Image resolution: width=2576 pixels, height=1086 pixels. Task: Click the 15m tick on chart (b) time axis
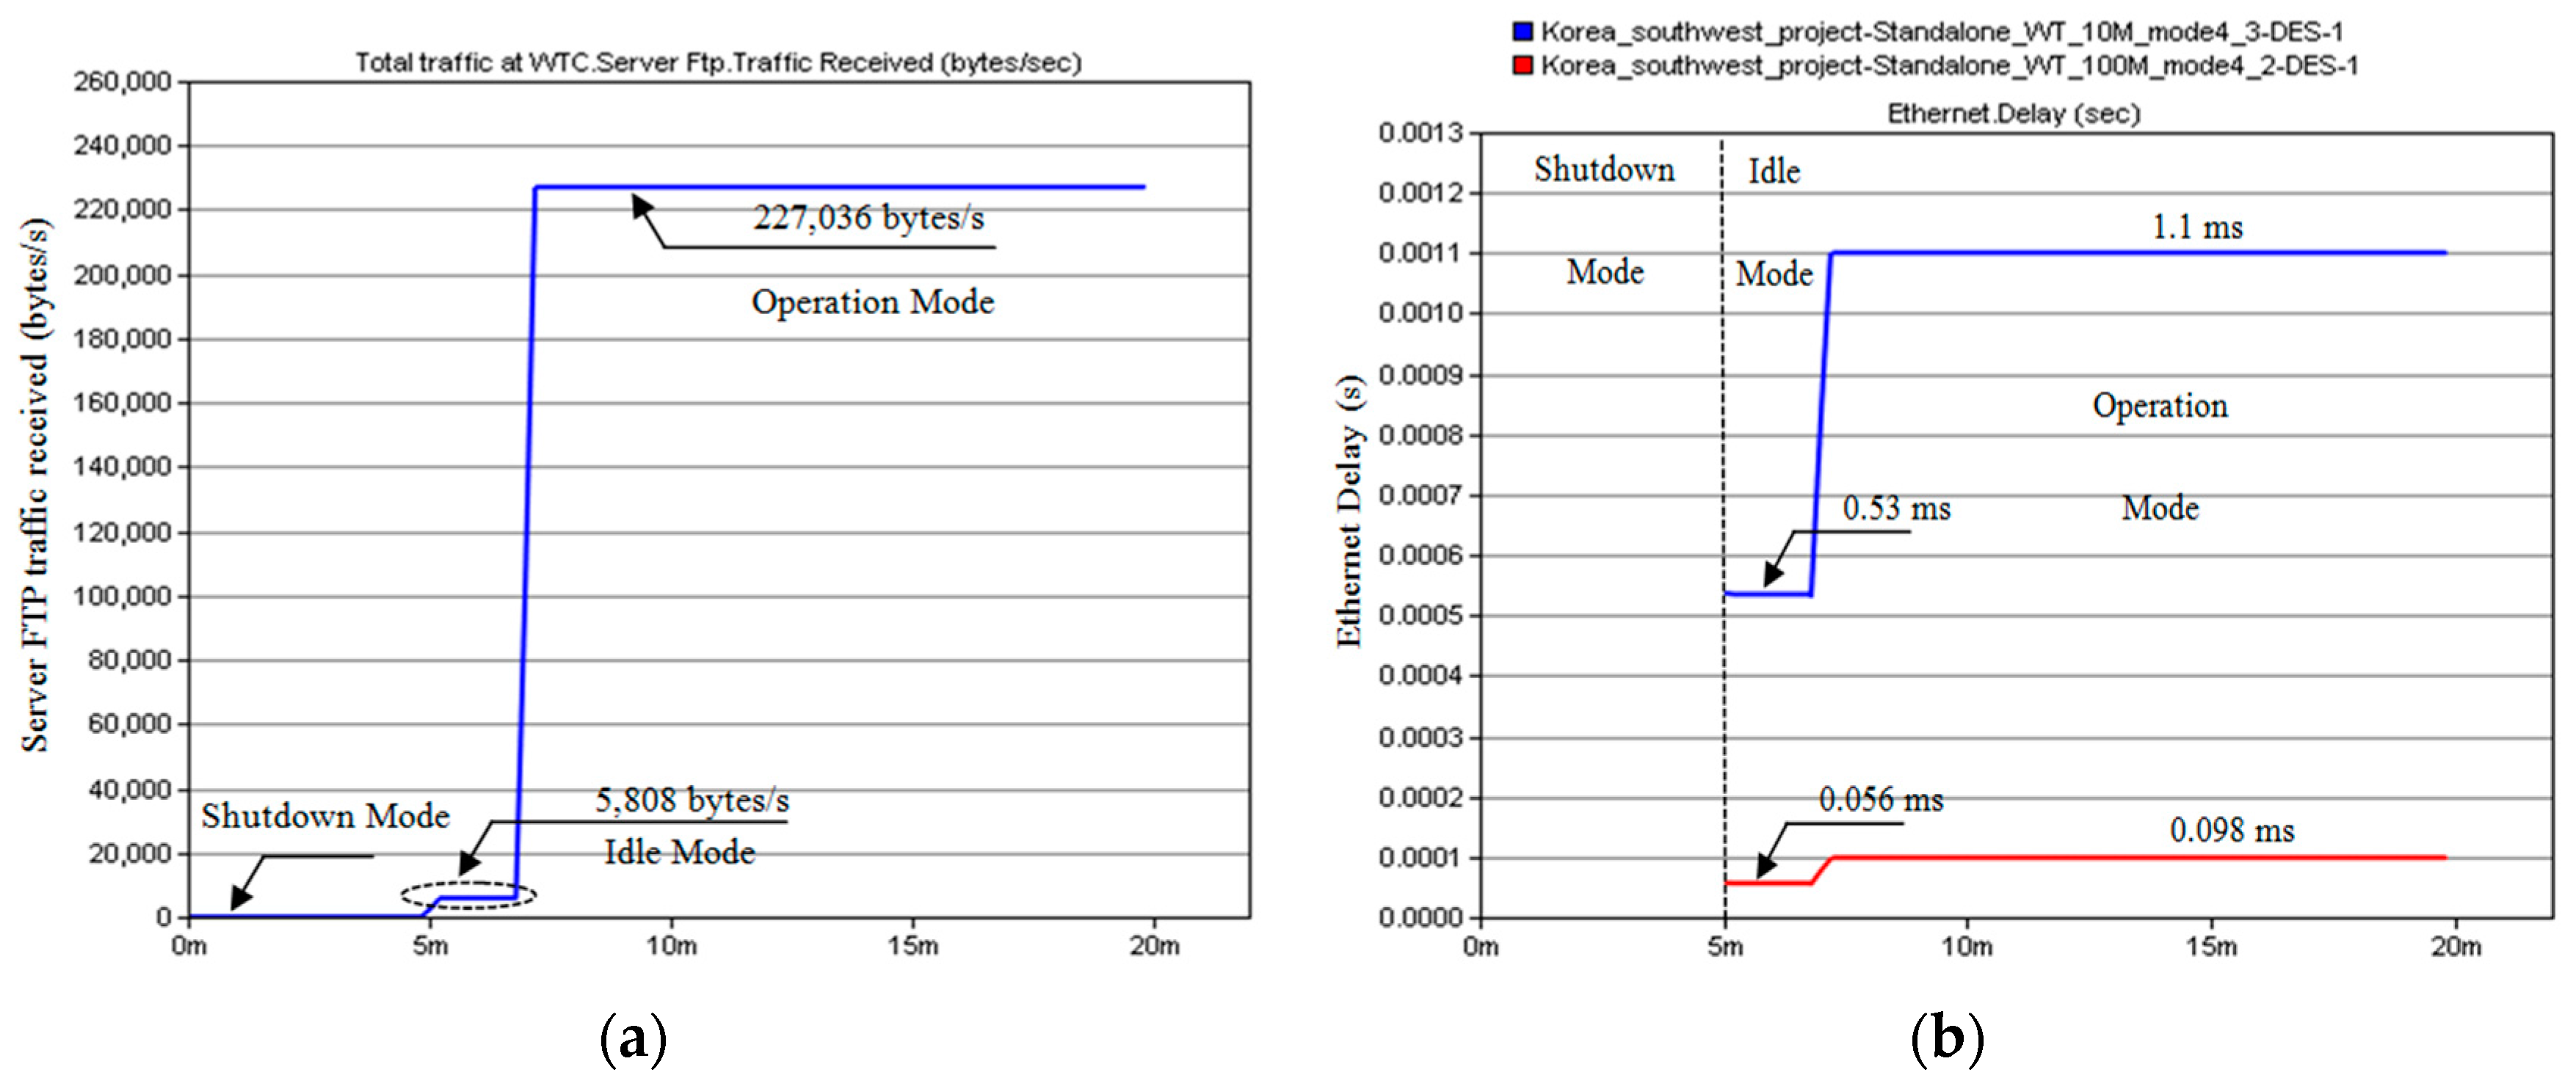(2211, 946)
